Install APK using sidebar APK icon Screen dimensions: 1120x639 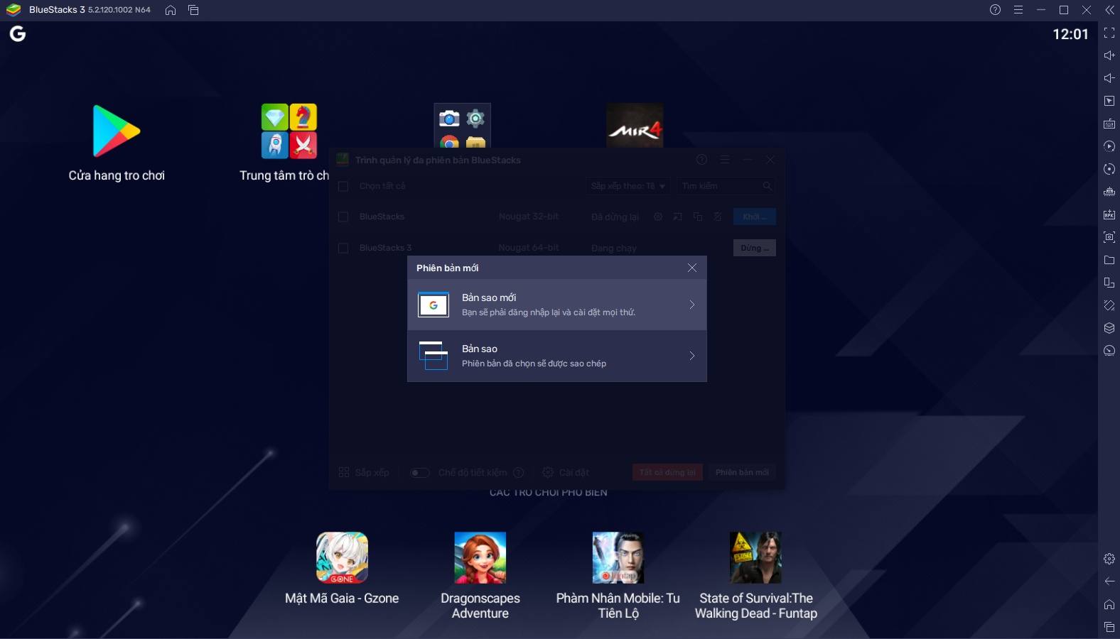click(1109, 214)
